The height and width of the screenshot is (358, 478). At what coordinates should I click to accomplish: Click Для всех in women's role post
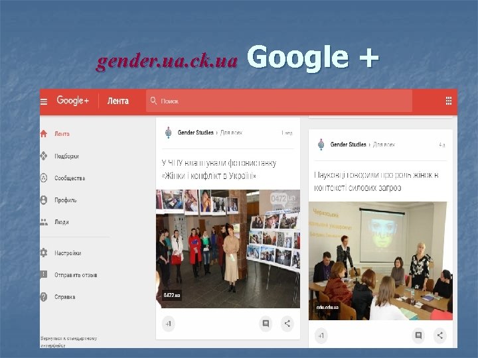pyautogui.click(x=384, y=145)
